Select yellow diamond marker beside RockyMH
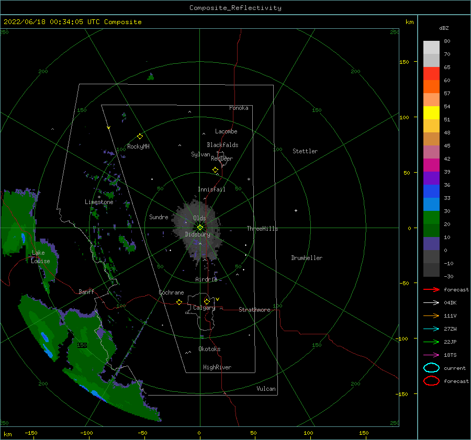This screenshot has height=440, width=471. coord(140,137)
